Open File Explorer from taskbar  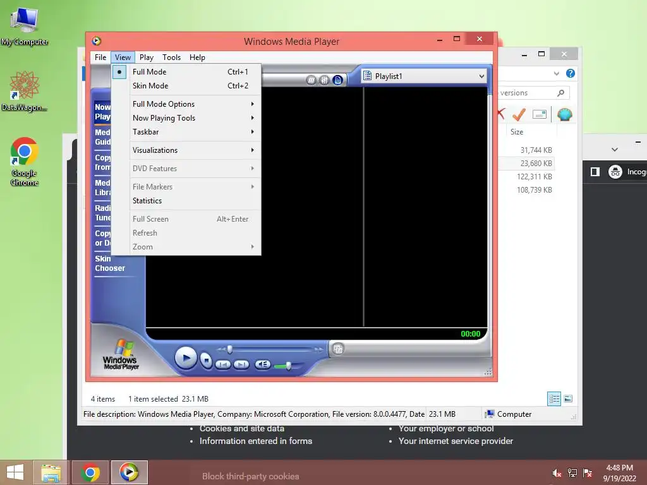51,472
